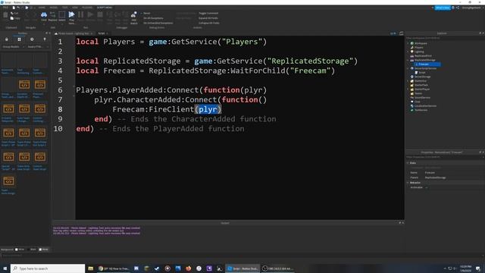Click the Explorer filter search field

coord(444,38)
